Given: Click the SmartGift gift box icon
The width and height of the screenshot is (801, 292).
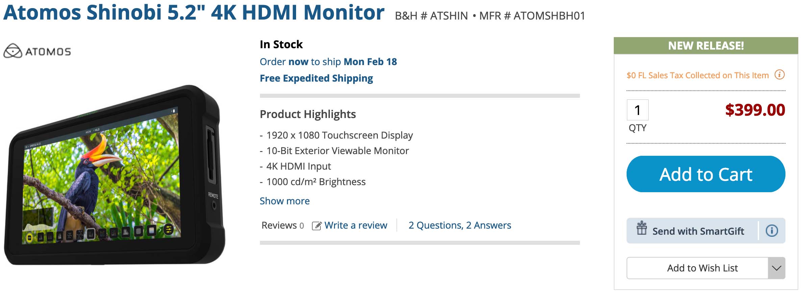Looking at the screenshot, I should 641,228.
